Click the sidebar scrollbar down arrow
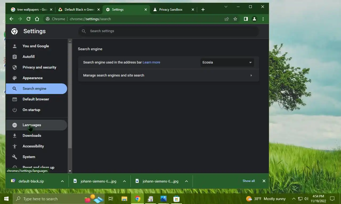 point(70,171)
